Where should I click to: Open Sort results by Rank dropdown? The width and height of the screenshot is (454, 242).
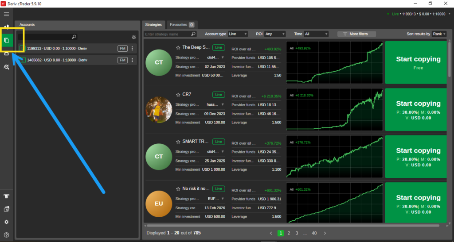[439, 34]
